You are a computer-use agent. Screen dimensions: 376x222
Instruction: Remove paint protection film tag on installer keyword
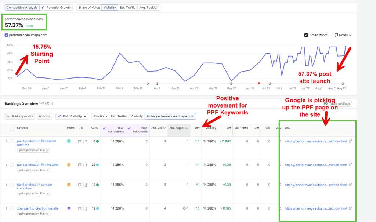[47, 170]
